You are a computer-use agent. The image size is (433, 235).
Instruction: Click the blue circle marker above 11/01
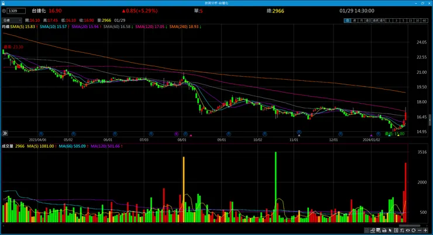[x=299, y=132]
